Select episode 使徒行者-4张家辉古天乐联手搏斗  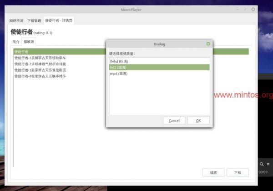click(x=40, y=76)
